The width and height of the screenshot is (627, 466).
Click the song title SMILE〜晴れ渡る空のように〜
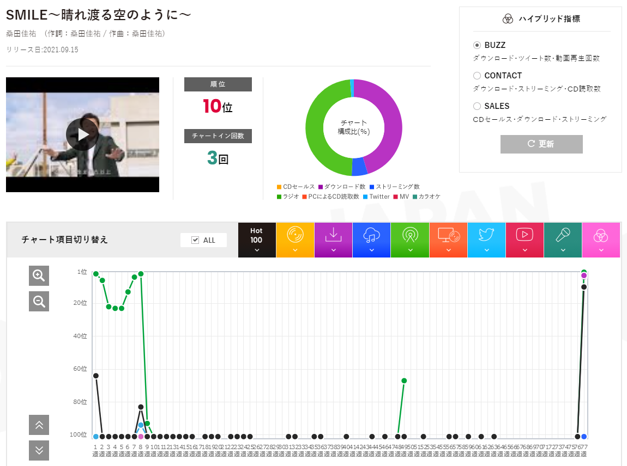[98, 15]
